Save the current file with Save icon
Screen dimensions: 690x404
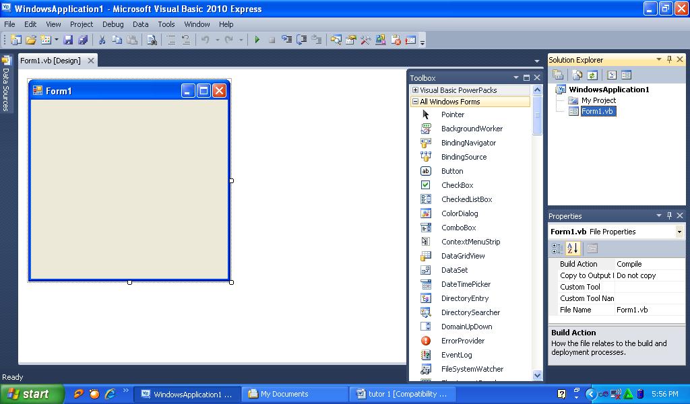pos(68,40)
